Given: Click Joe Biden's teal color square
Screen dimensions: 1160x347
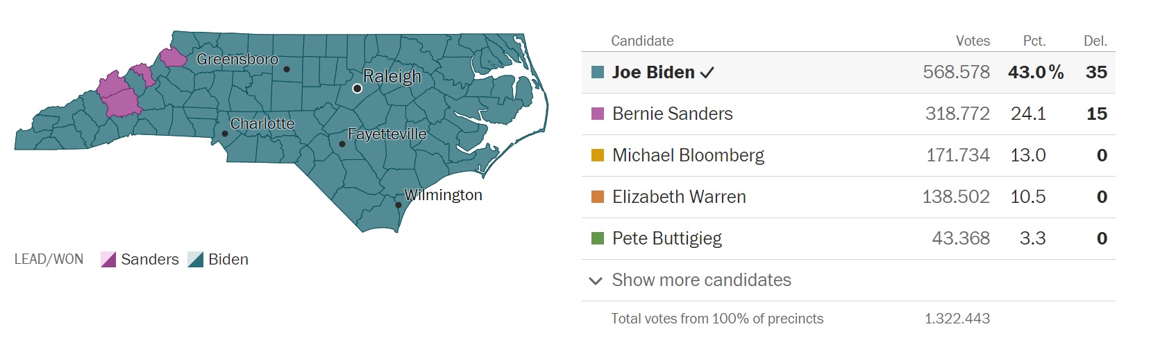Looking at the screenshot, I should (598, 72).
